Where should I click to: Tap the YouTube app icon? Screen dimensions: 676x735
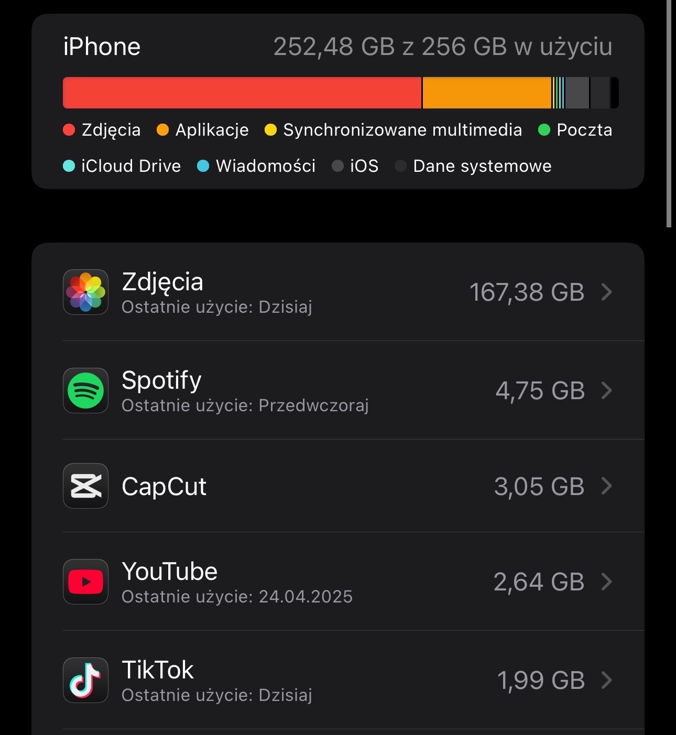tap(85, 582)
